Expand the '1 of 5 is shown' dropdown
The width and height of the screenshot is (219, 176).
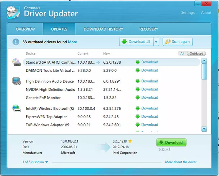click(35, 162)
